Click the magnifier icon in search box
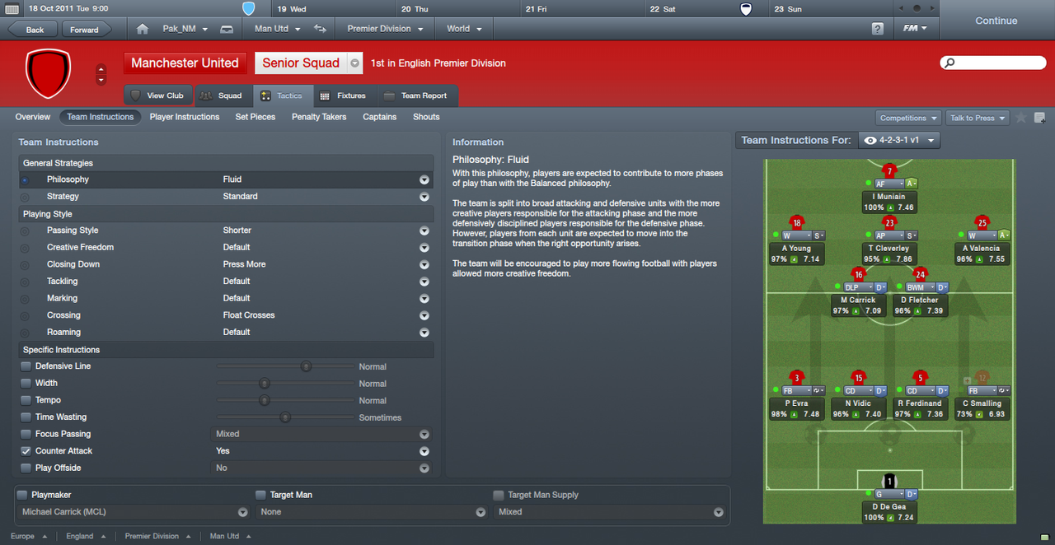 [x=949, y=63]
